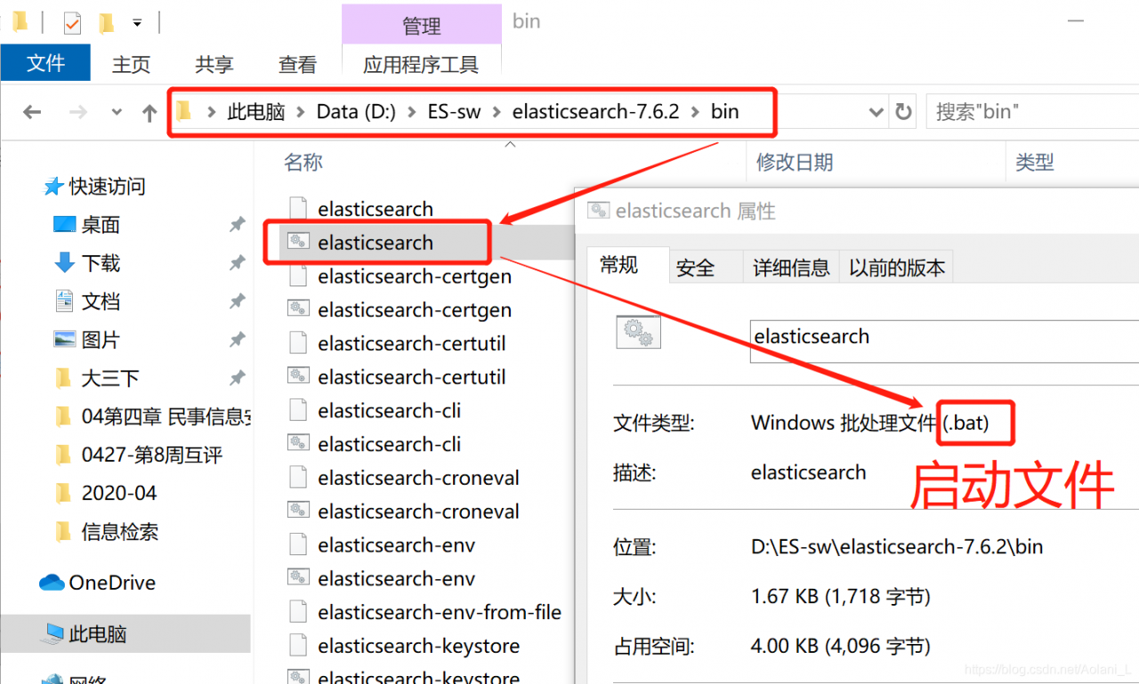
Task: Select 快速访问 in navigation pane
Action: pos(107,187)
